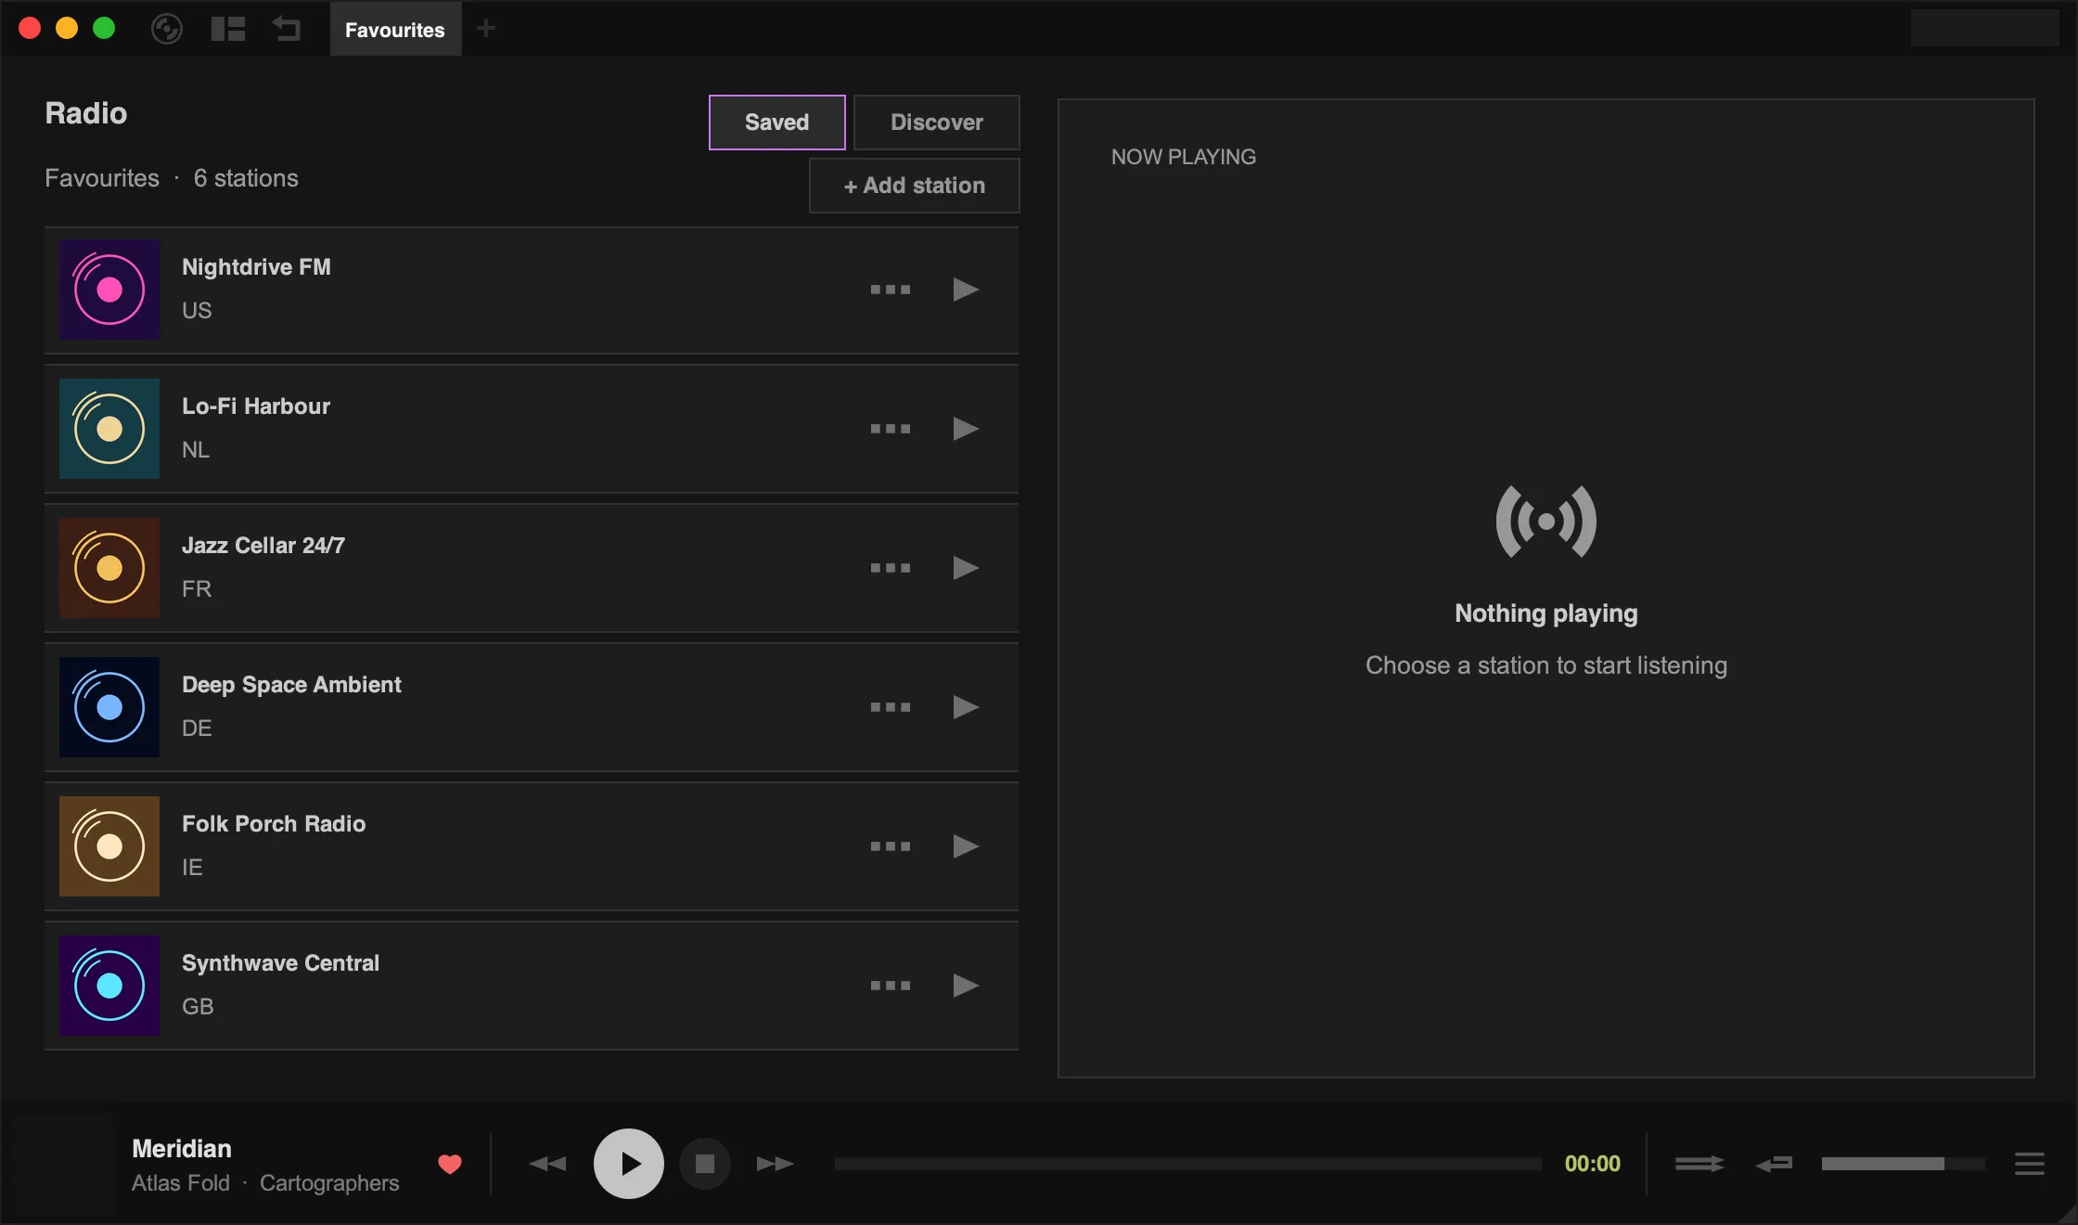Click the Cartographers album text
Screen dimensions: 2078x1225
329,1183
